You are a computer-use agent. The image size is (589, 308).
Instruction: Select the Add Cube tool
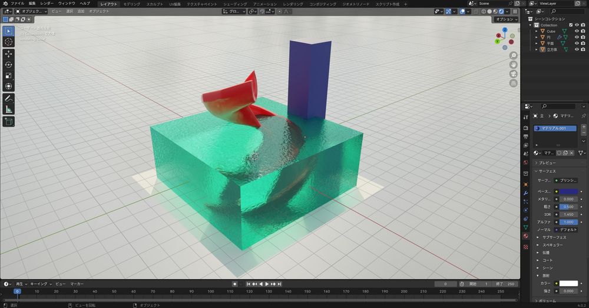point(8,122)
